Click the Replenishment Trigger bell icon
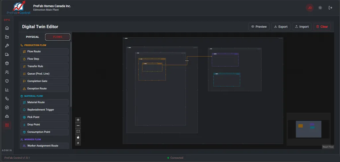The height and width of the screenshot is (162, 340). (x=24, y=110)
